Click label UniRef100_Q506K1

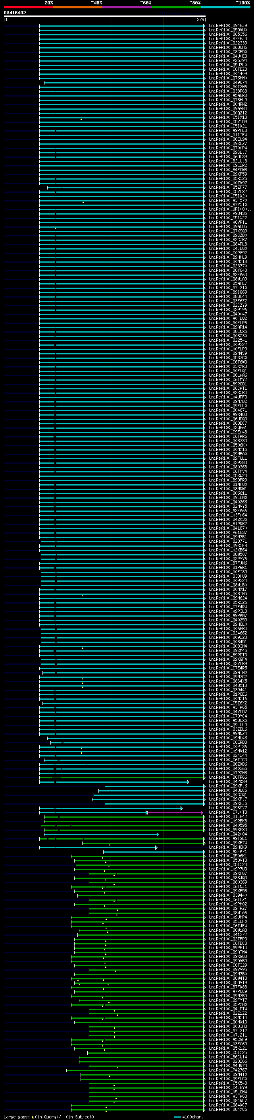click(227, 856)
